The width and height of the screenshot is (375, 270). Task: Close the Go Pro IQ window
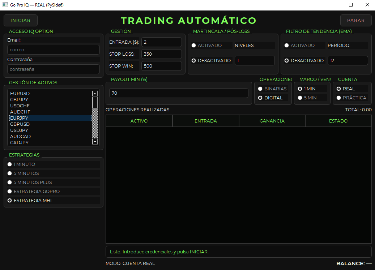pyautogui.click(x=367, y=5)
